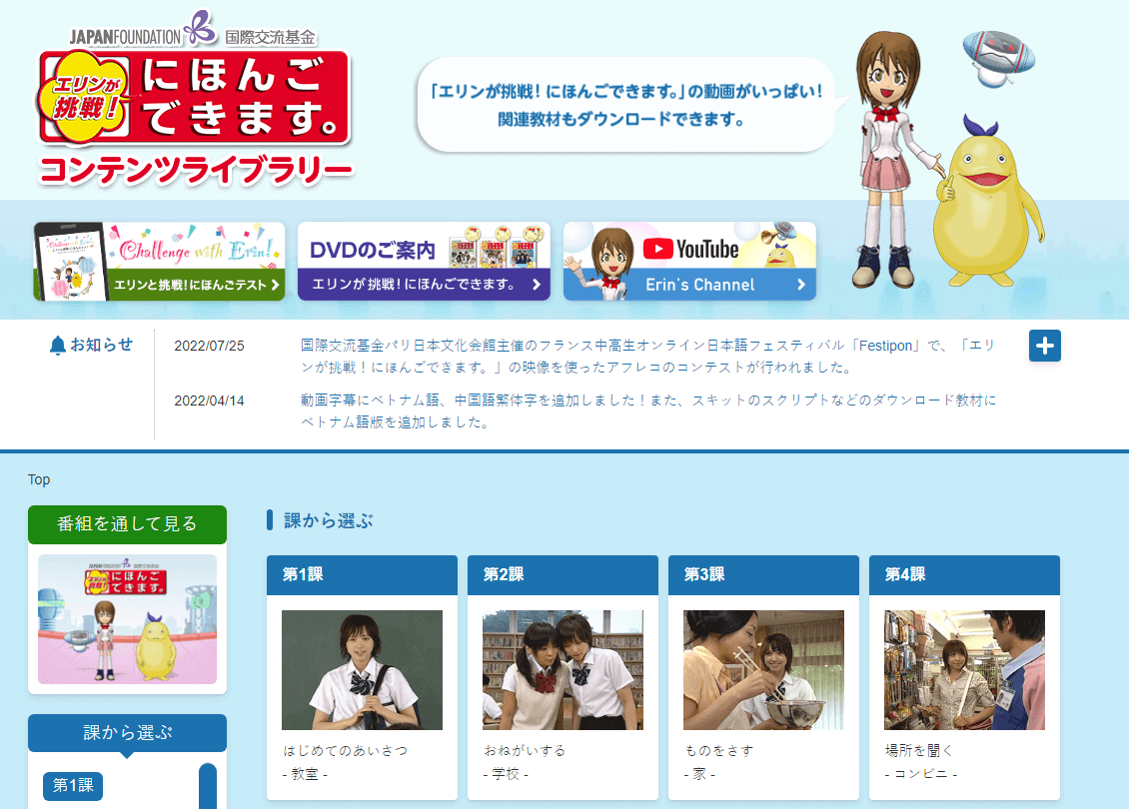This screenshot has width=1129, height=809.
Task: Click the 場所を聞く lesson title
Action: (x=919, y=751)
